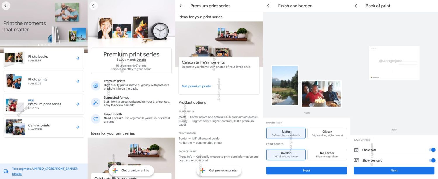Click the Skip a month feature icon
The width and height of the screenshot is (438, 179).
[x=95, y=119]
